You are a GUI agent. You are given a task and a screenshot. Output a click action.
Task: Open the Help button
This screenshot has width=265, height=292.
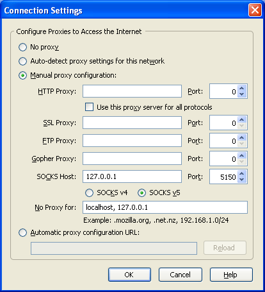pos(231,275)
